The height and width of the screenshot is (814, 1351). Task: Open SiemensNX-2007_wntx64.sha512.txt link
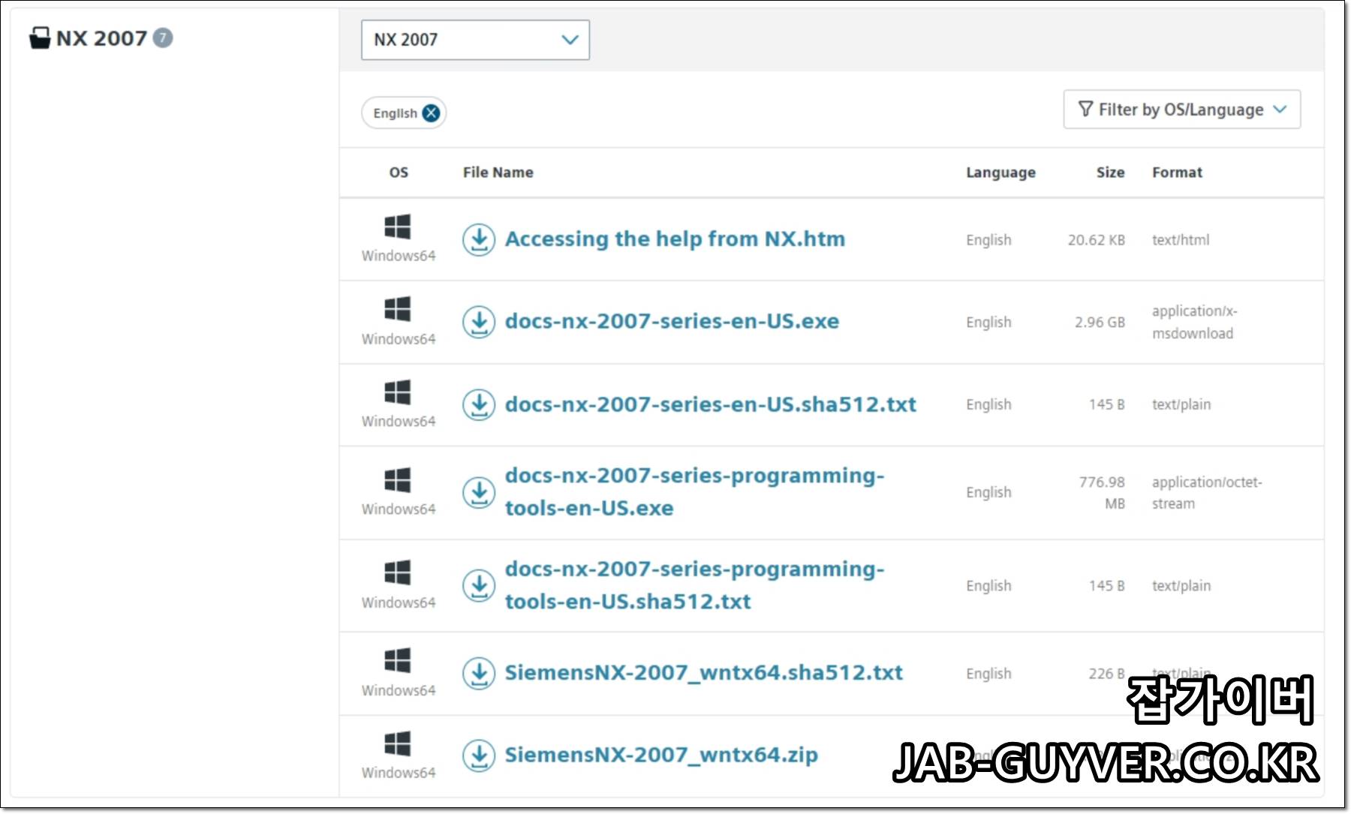[x=704, y=673]
